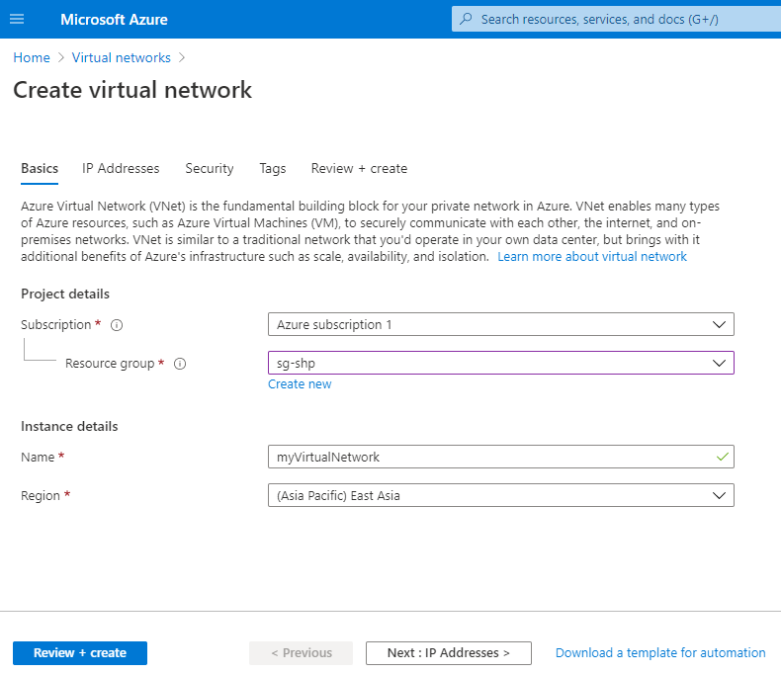
Task: Expand the Region dropdown
Action: [x=500, y=495]
